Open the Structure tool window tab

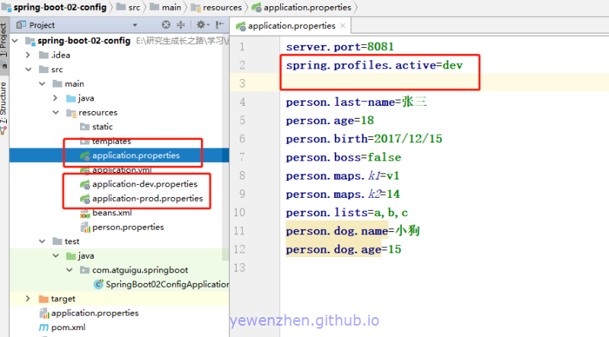pos(5,103)
